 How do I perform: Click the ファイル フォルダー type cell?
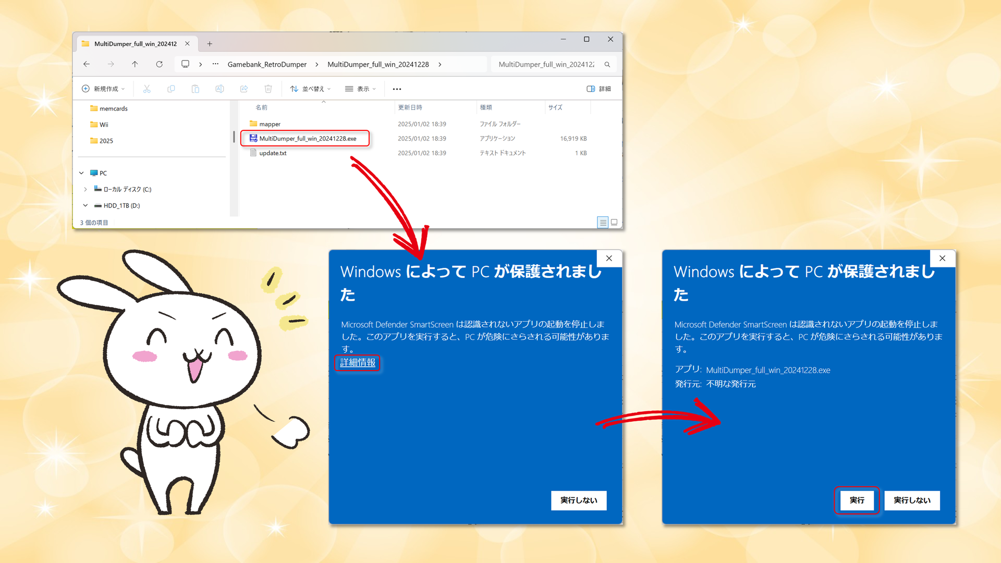[500, 124]
